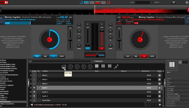
Task: Trigger the trumpet Synth Melo pad icon
Action: [116, 67]
